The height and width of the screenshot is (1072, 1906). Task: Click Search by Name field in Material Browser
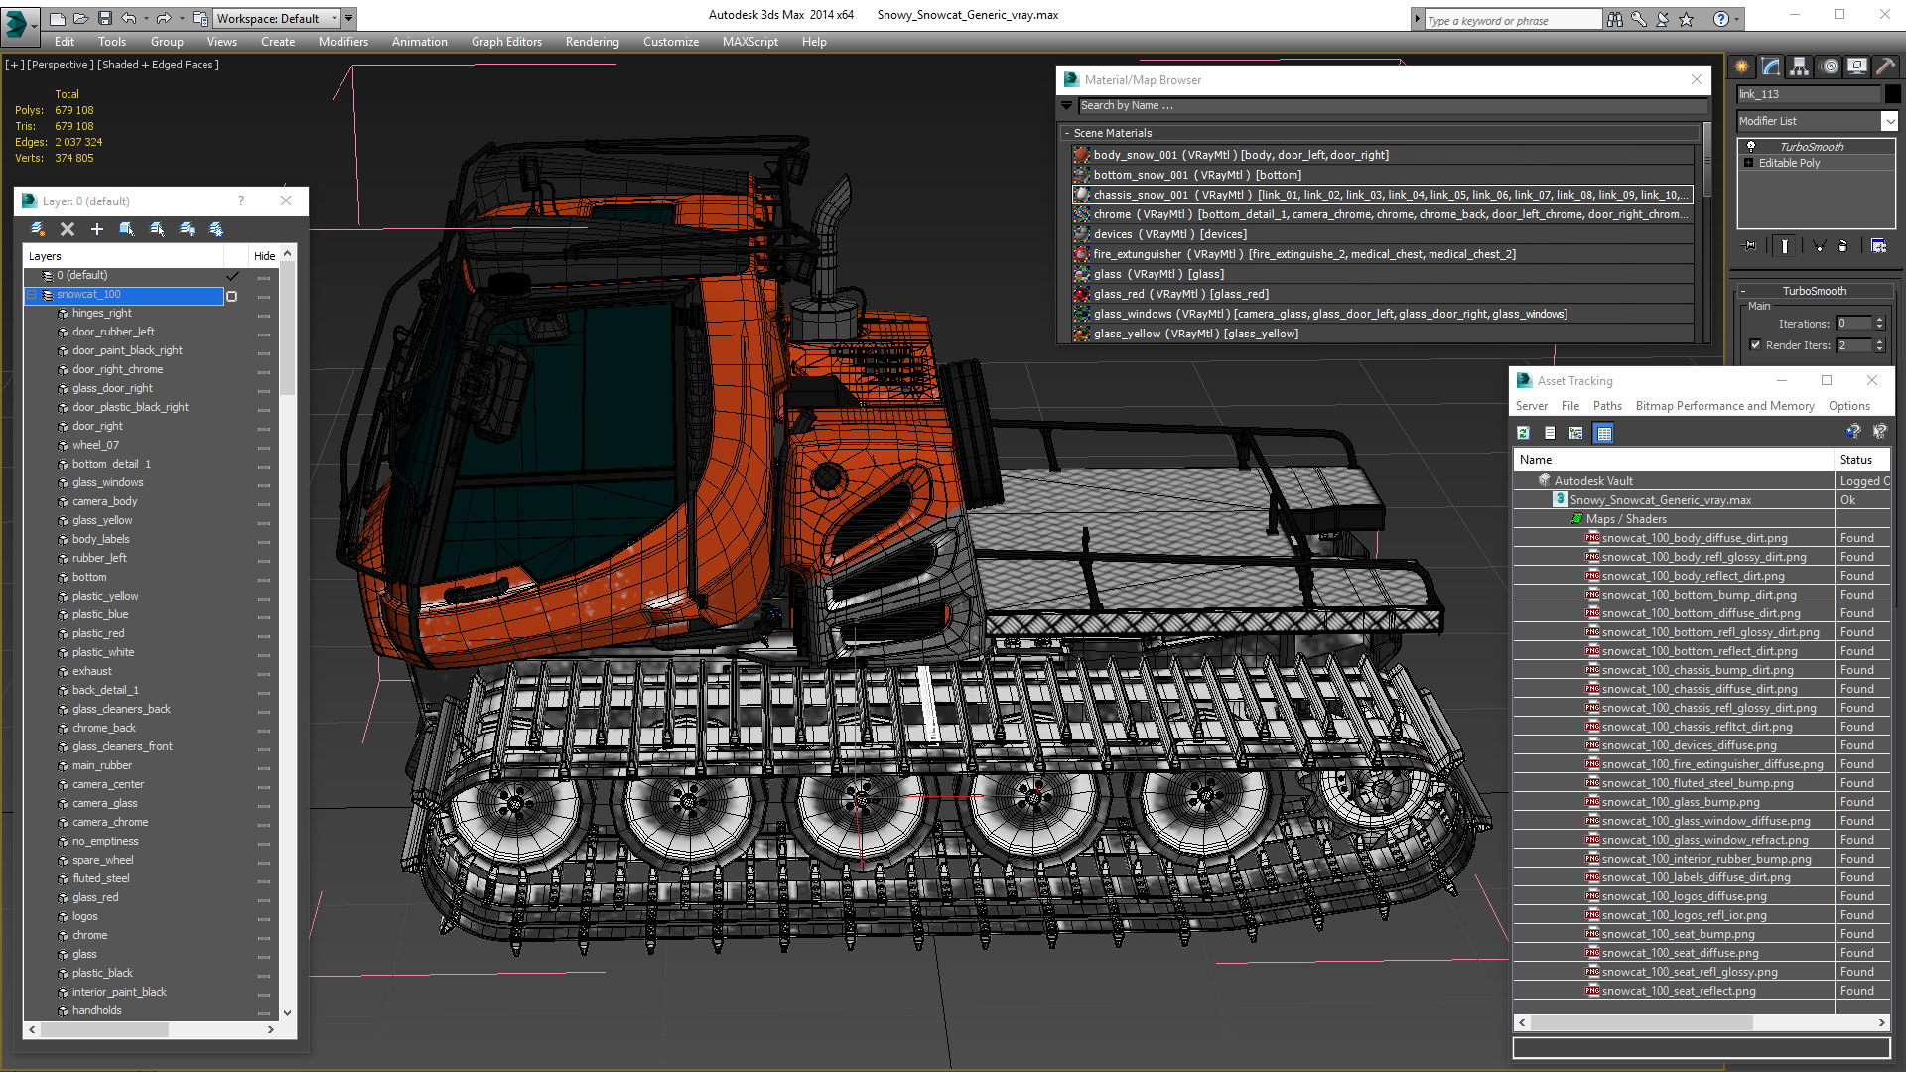pos(1392,106)
